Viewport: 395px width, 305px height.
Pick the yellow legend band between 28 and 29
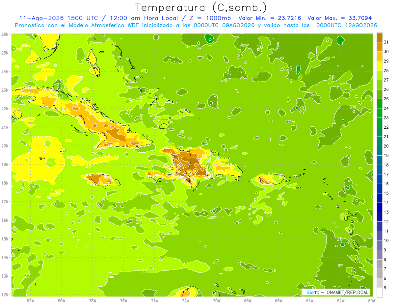pyautogui.click(x=380, y=66)
